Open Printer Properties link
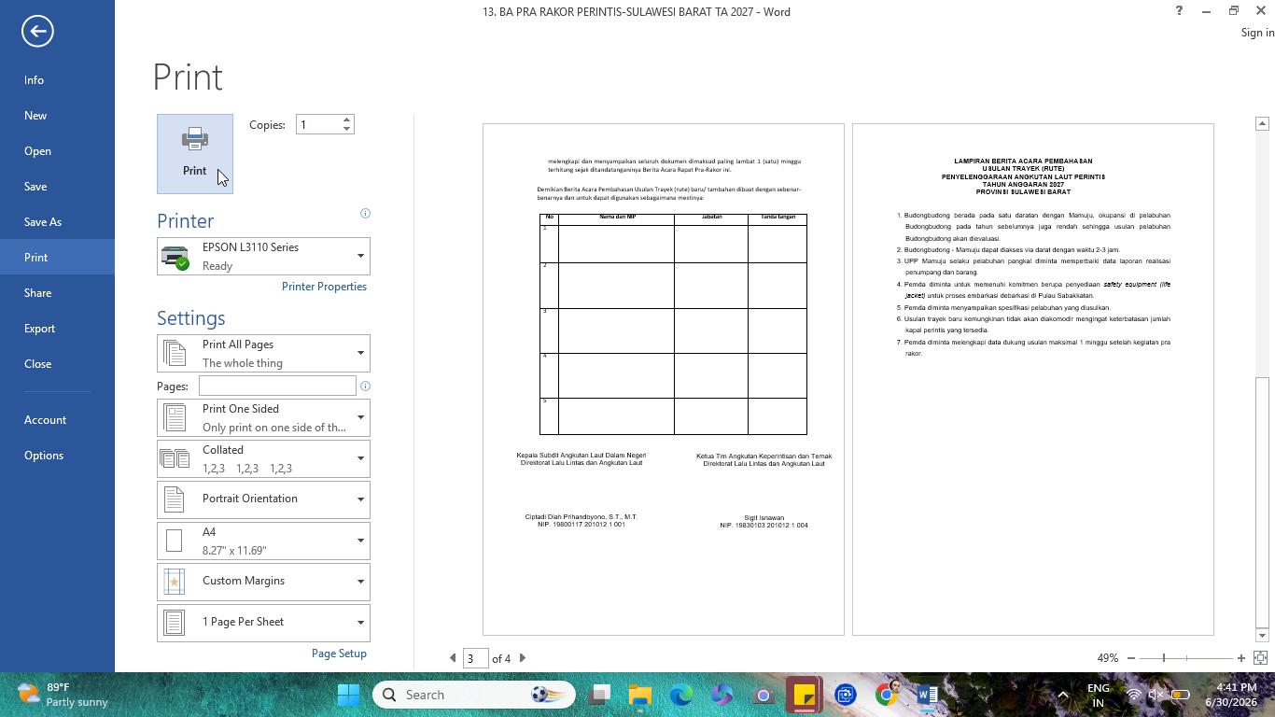 click(x=324, y=287)
